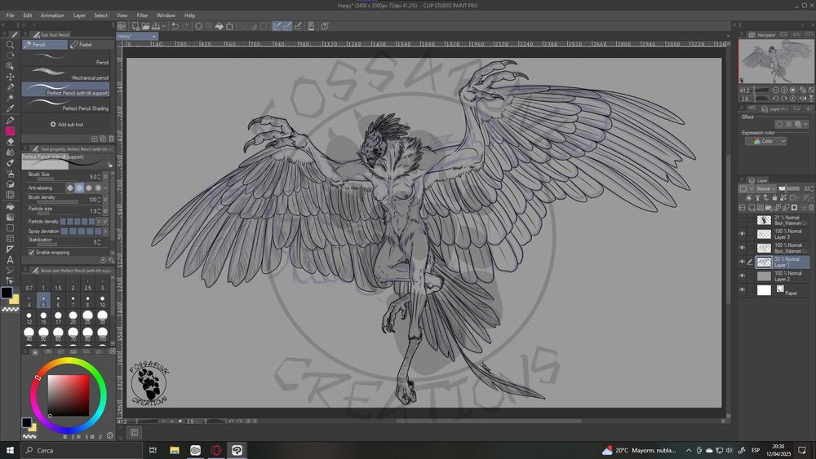Open File Explorer from taskbar
This screenshot has height=459, width=816.
click(175, 450)
